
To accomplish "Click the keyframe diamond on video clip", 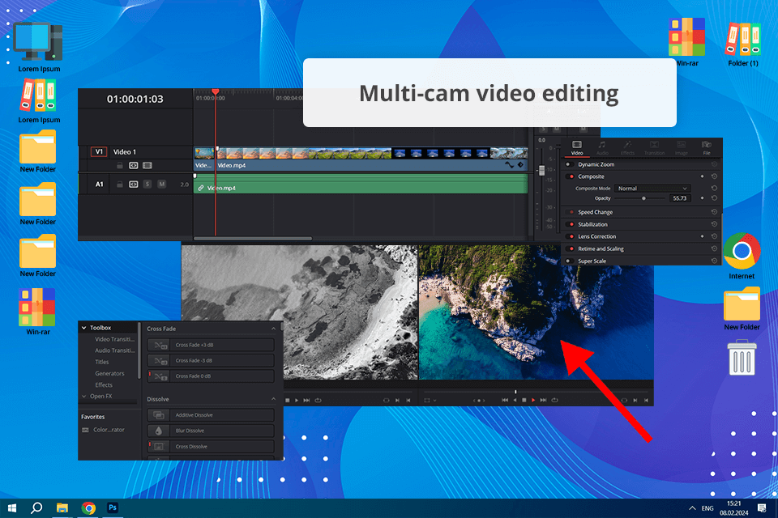I will pos(520,164).
